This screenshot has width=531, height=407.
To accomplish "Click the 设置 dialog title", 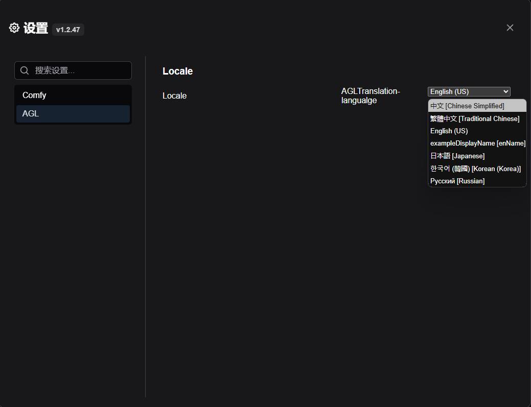I will click(36, 28).
